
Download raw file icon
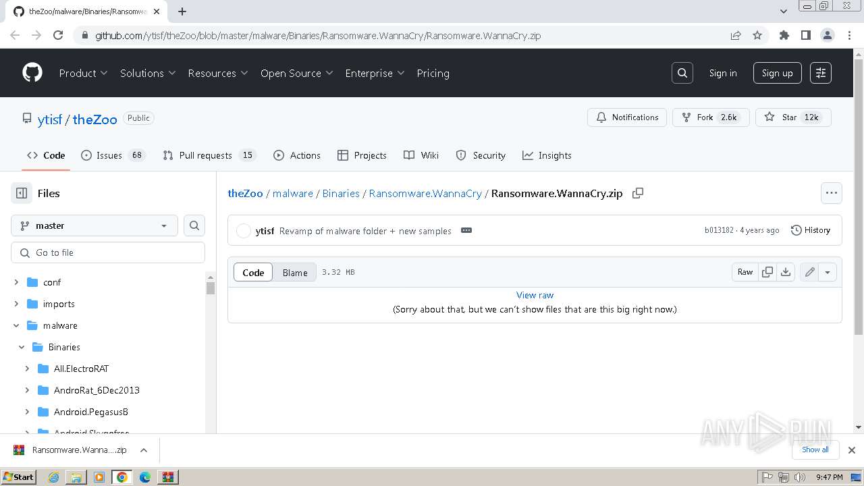coord(786,272)
